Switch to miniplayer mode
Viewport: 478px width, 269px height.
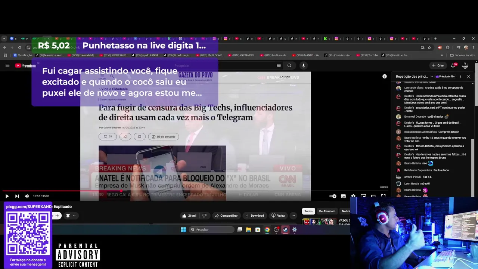tap(363, 196)
